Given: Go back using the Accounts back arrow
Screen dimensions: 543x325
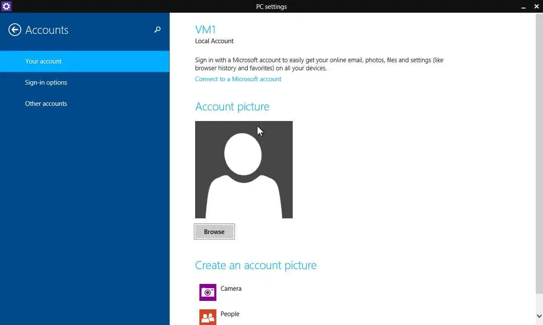Looking at the screenshot, I should pos(15,30).
